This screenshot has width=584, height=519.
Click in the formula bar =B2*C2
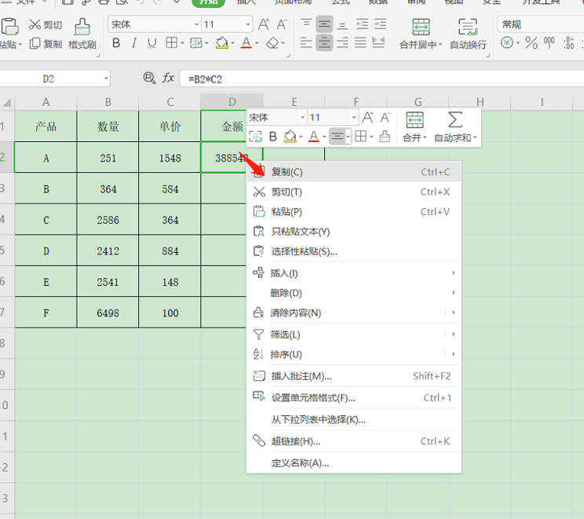(381, 79)
